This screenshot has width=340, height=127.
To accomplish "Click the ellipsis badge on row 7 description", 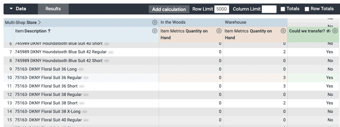I will pos(111,52).
